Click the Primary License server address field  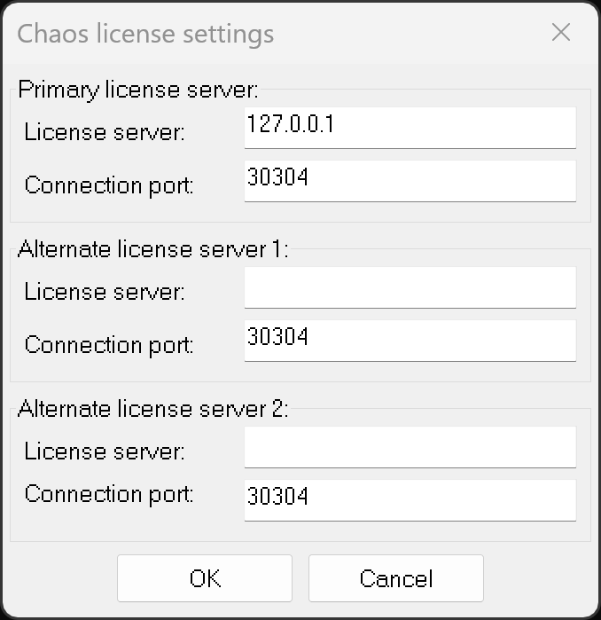(x=410, y=128)
